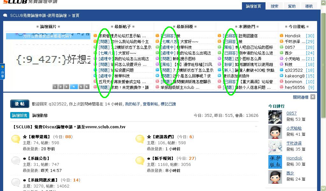Open SCLUB免費論壇申請-使用者論壇 breadcrumb link
Screen dimensions: 326x191
(39, 16)
